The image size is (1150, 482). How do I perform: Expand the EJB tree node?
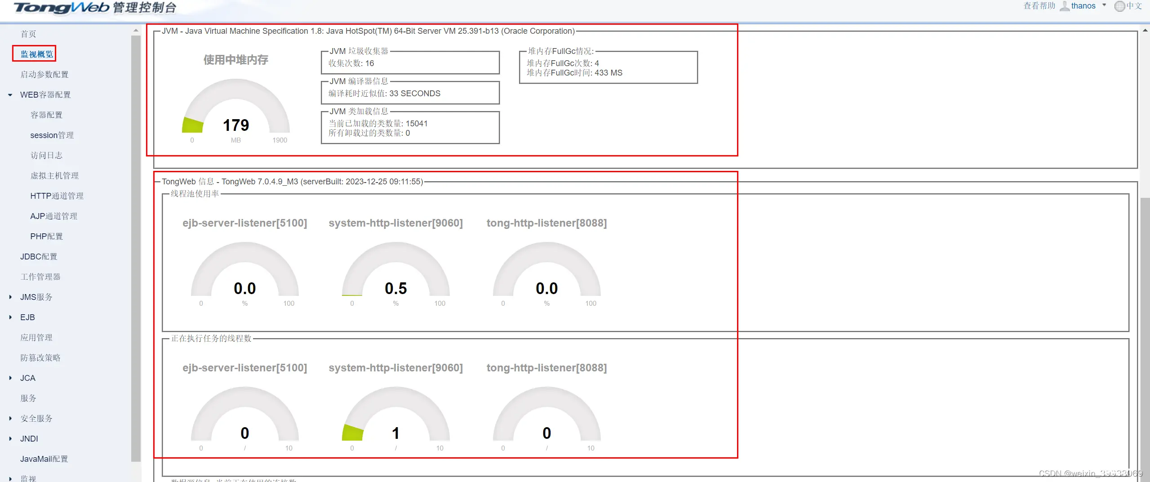[10, 317]
